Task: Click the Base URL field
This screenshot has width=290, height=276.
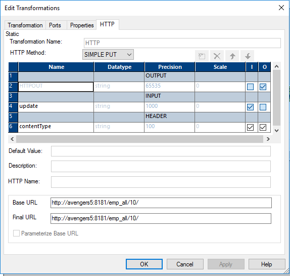Action: click(x=161, y=203)
